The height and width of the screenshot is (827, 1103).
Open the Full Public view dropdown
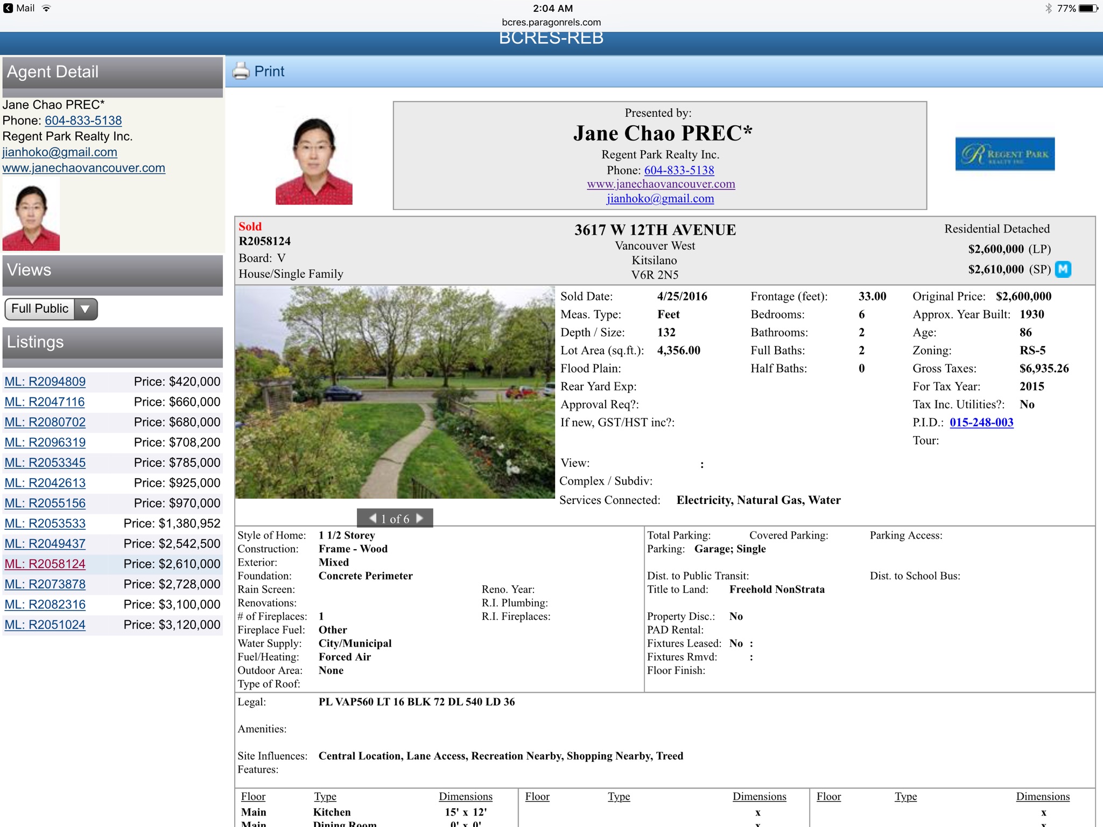point(51,309)
